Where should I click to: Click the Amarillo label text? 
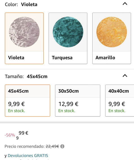point(105,58)
